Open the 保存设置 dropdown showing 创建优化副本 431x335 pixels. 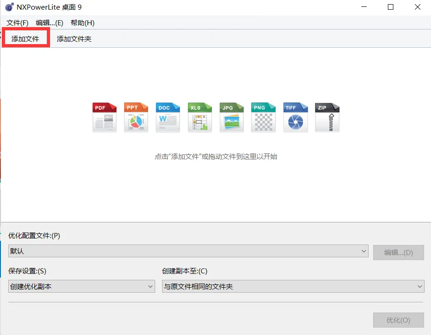click(82, 286)
